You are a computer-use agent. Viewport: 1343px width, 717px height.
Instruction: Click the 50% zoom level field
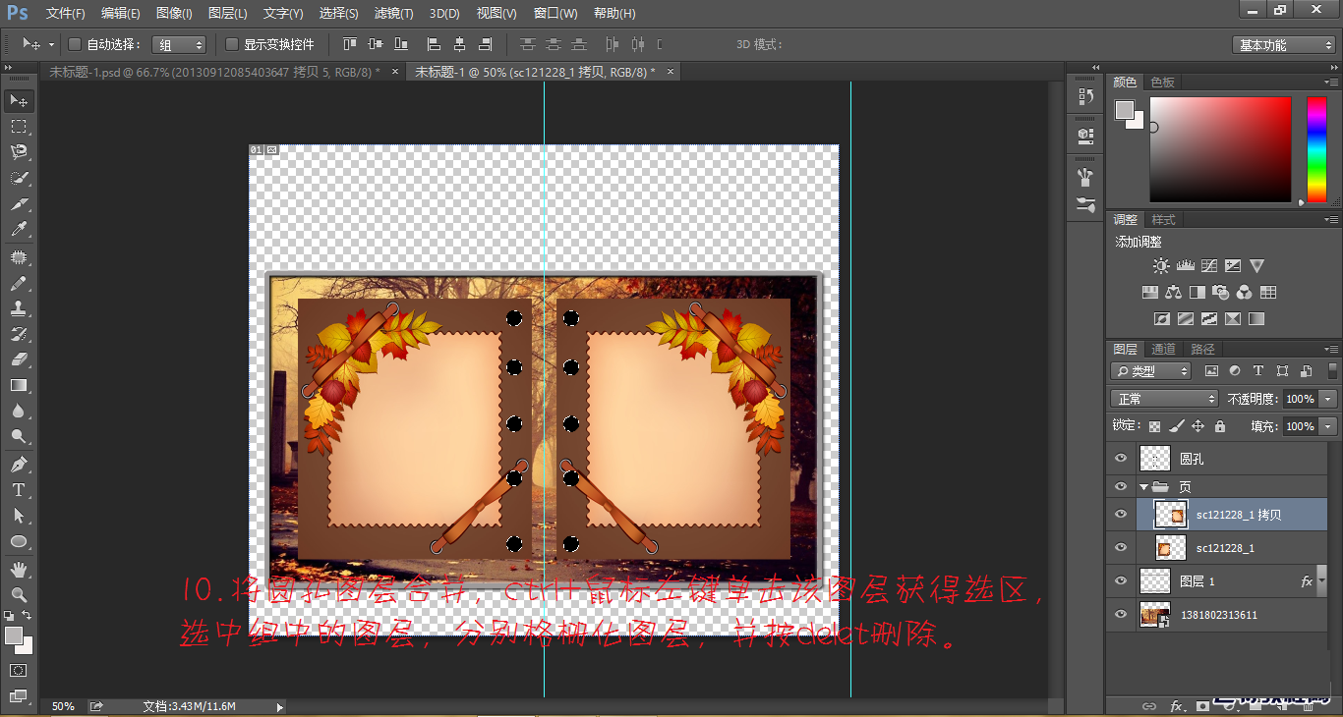(63, 706)
